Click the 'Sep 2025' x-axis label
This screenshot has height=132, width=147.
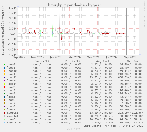[19, 57]
